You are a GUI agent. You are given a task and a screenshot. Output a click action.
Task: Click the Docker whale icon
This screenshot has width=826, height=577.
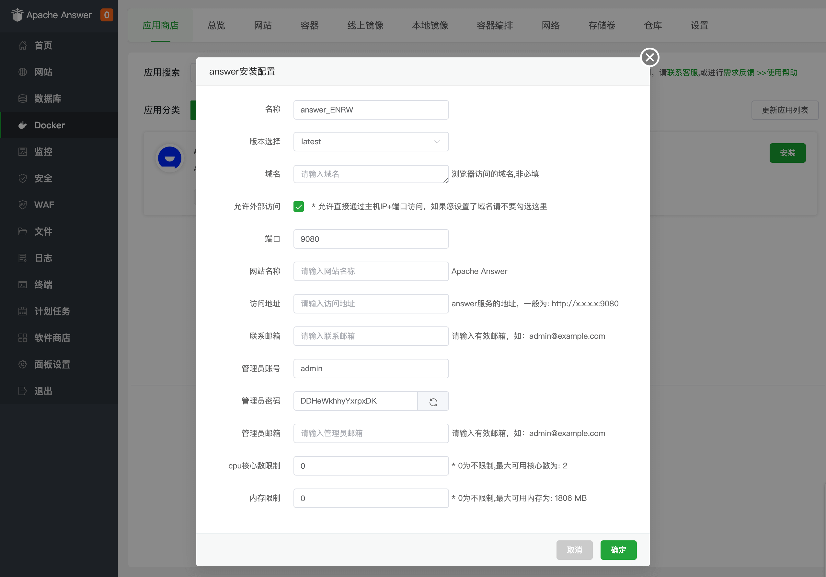[x=23, y=125]
